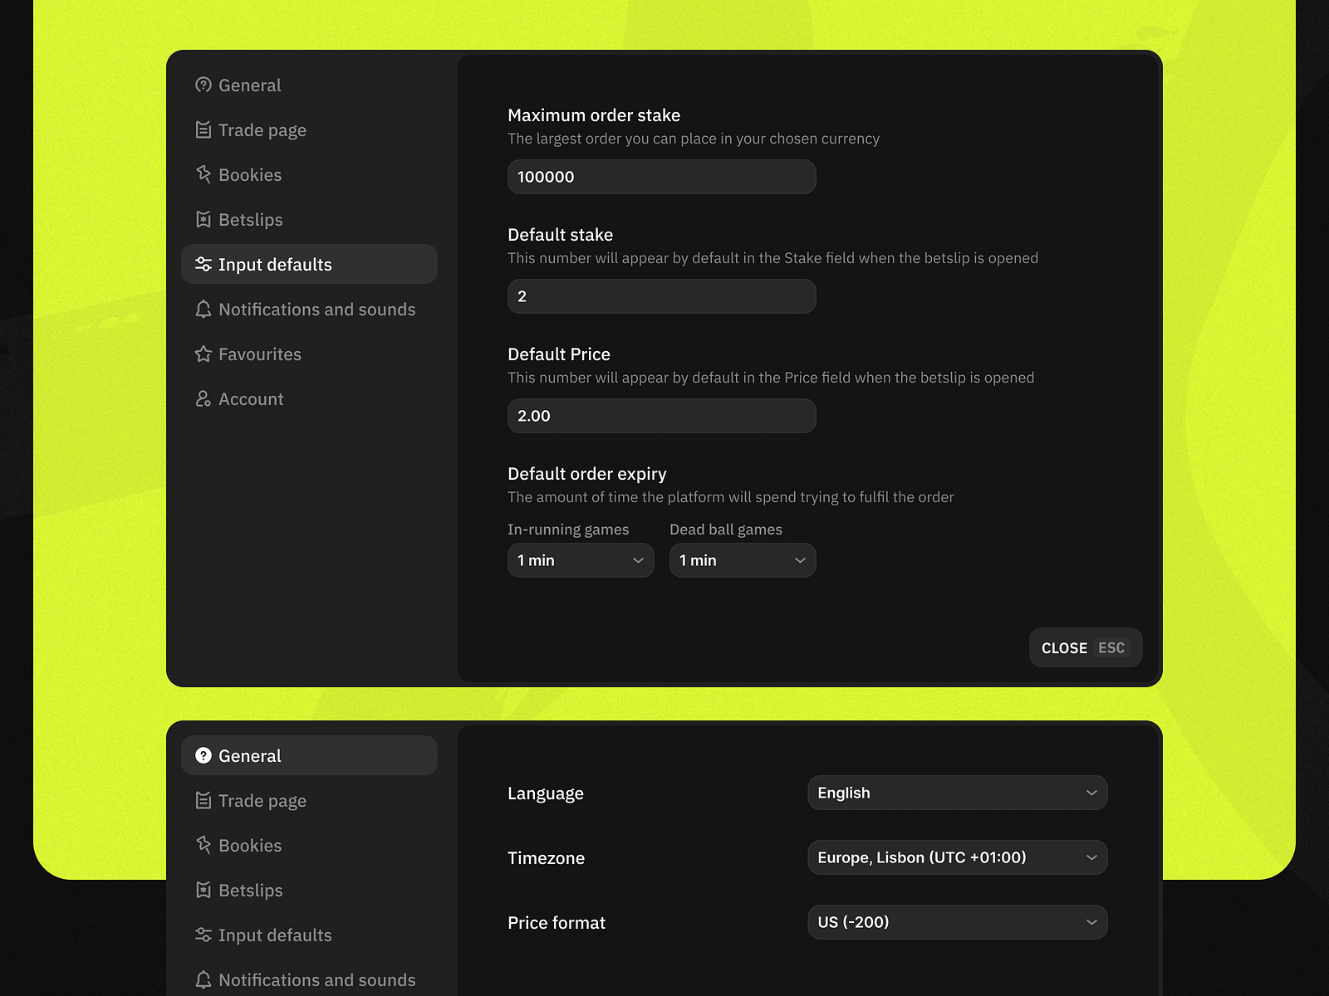Select the Notifications and sounds bell icon

[204, 309]
